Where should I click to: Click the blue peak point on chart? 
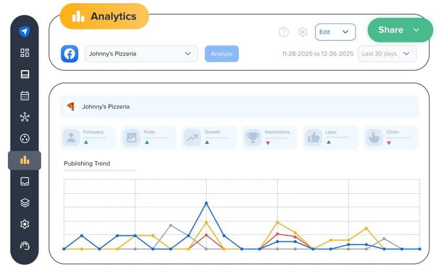pos(206,203)
